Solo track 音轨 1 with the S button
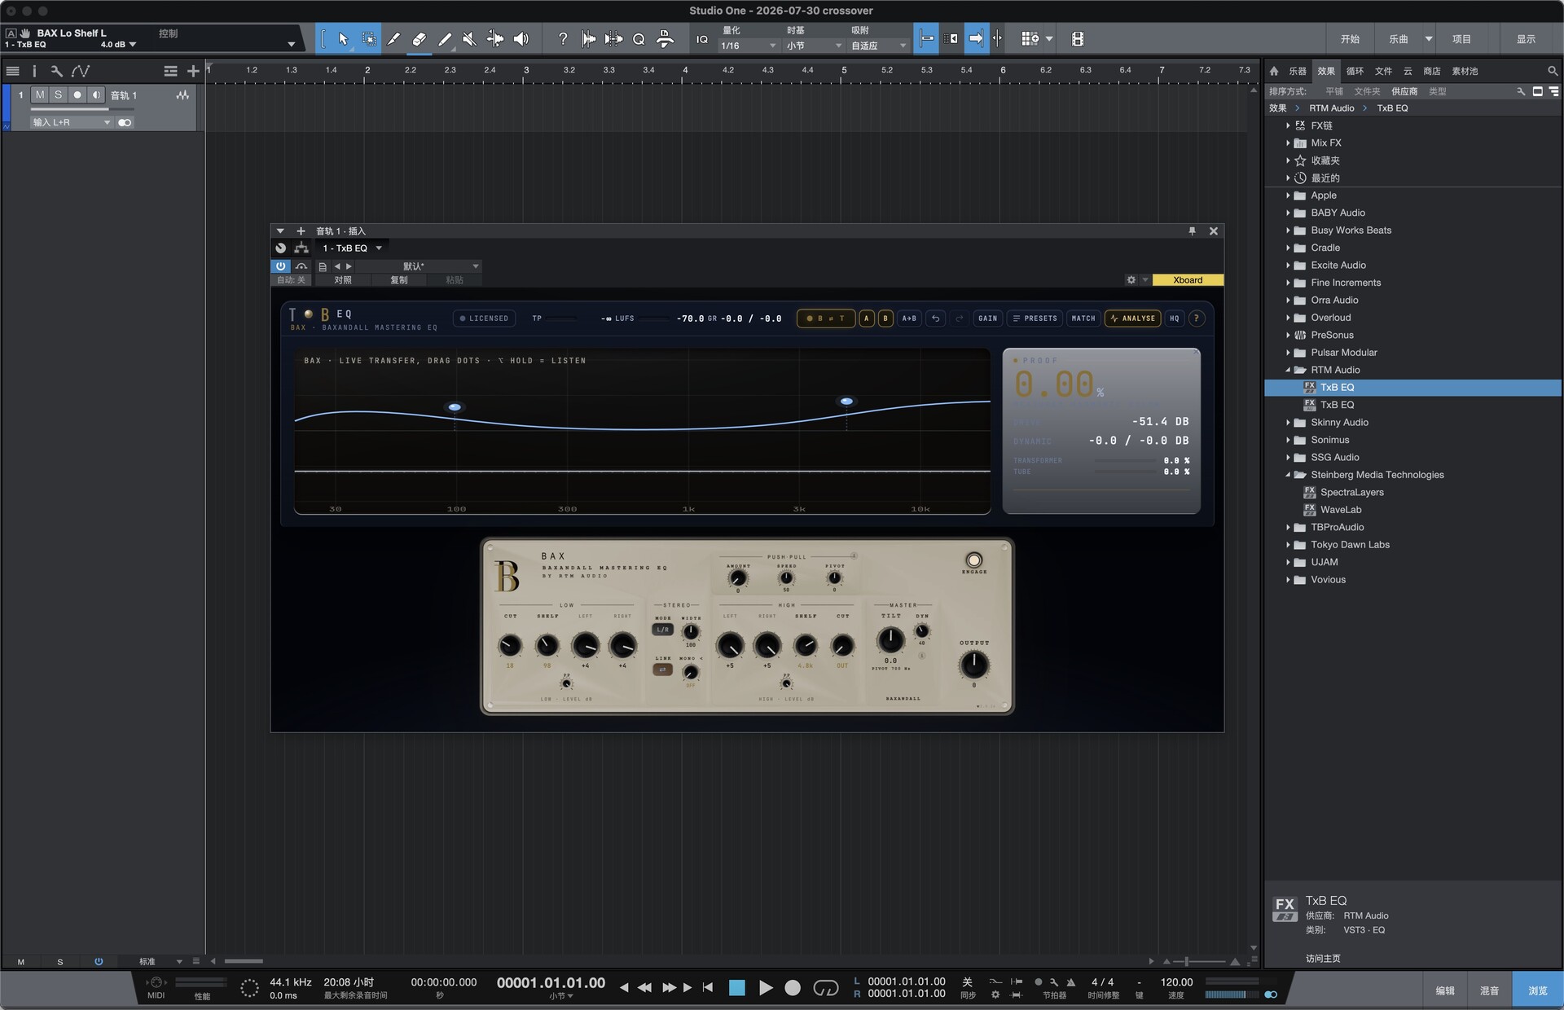Screen dimensions: 1564x1010 (x=58, y=95)
